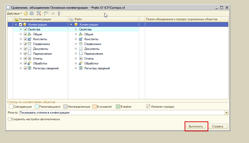Click icon in Файл column header
The height and width of the screenshot is (143, 249).
(71, 19)
